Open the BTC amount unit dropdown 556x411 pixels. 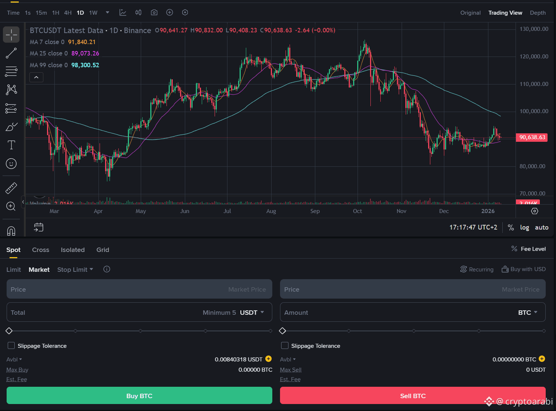pos(528,313)
